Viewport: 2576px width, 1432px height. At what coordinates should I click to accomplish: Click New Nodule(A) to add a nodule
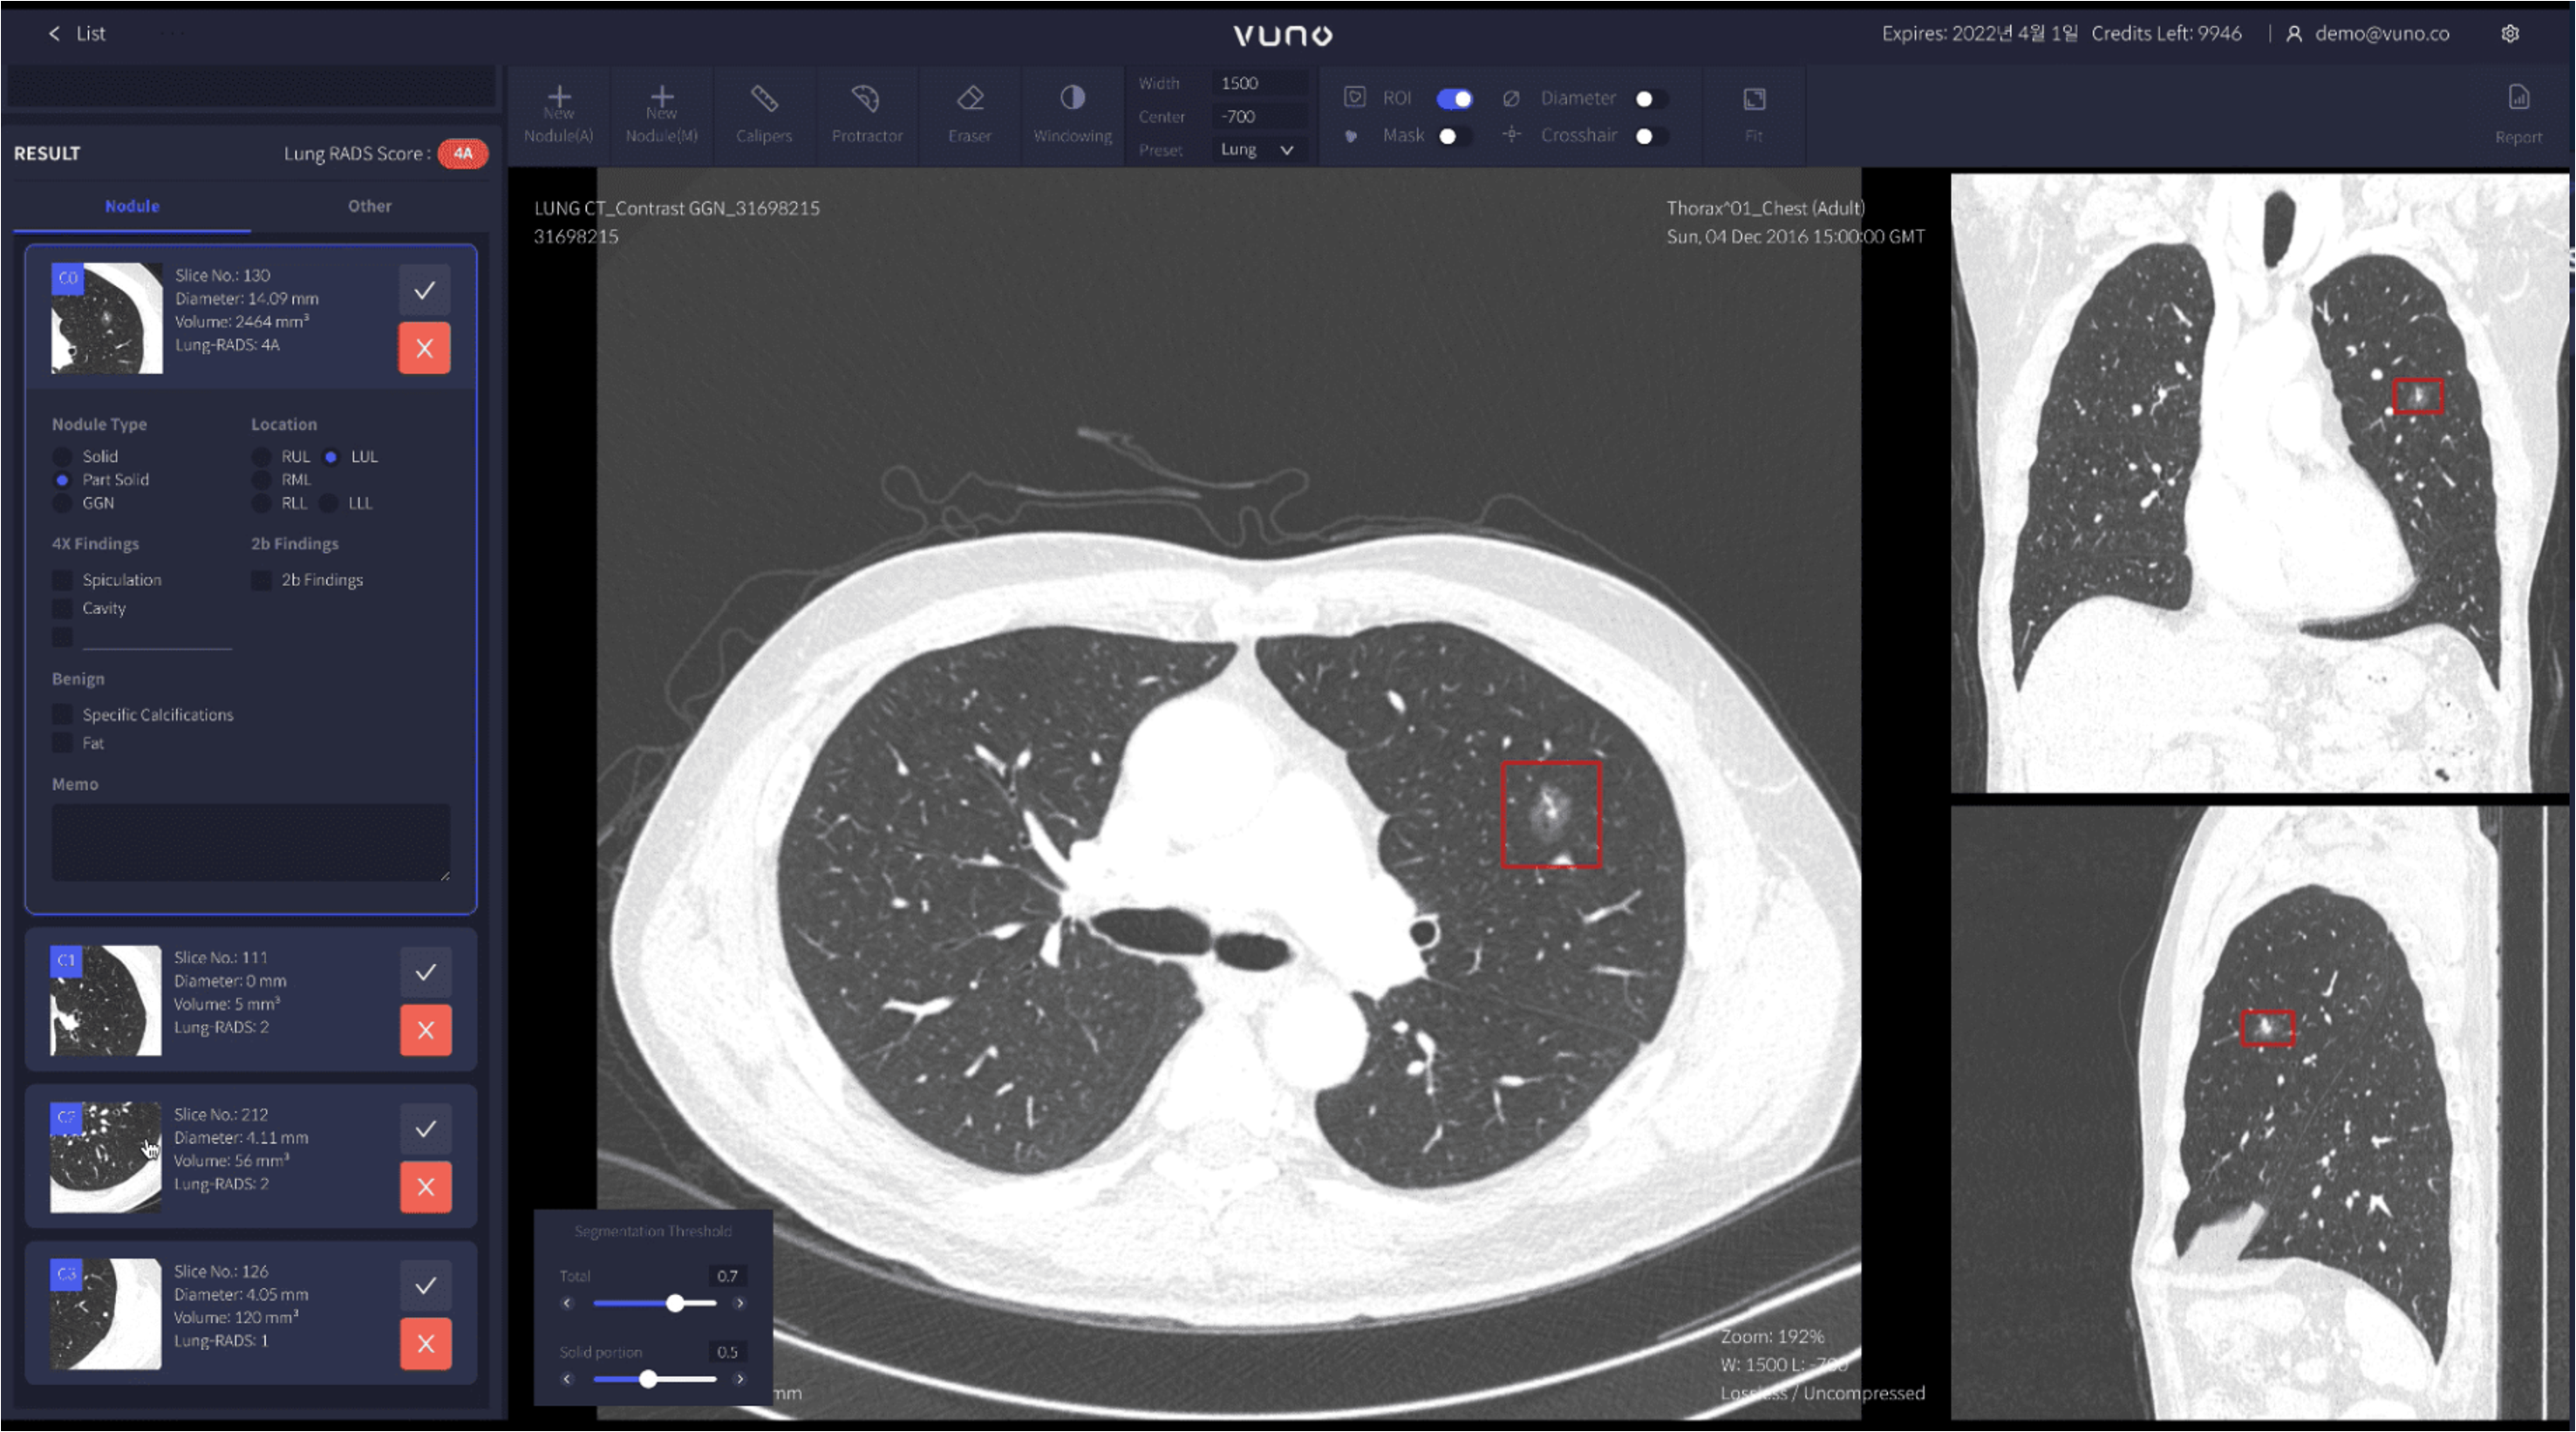click(x=557, y=113)
